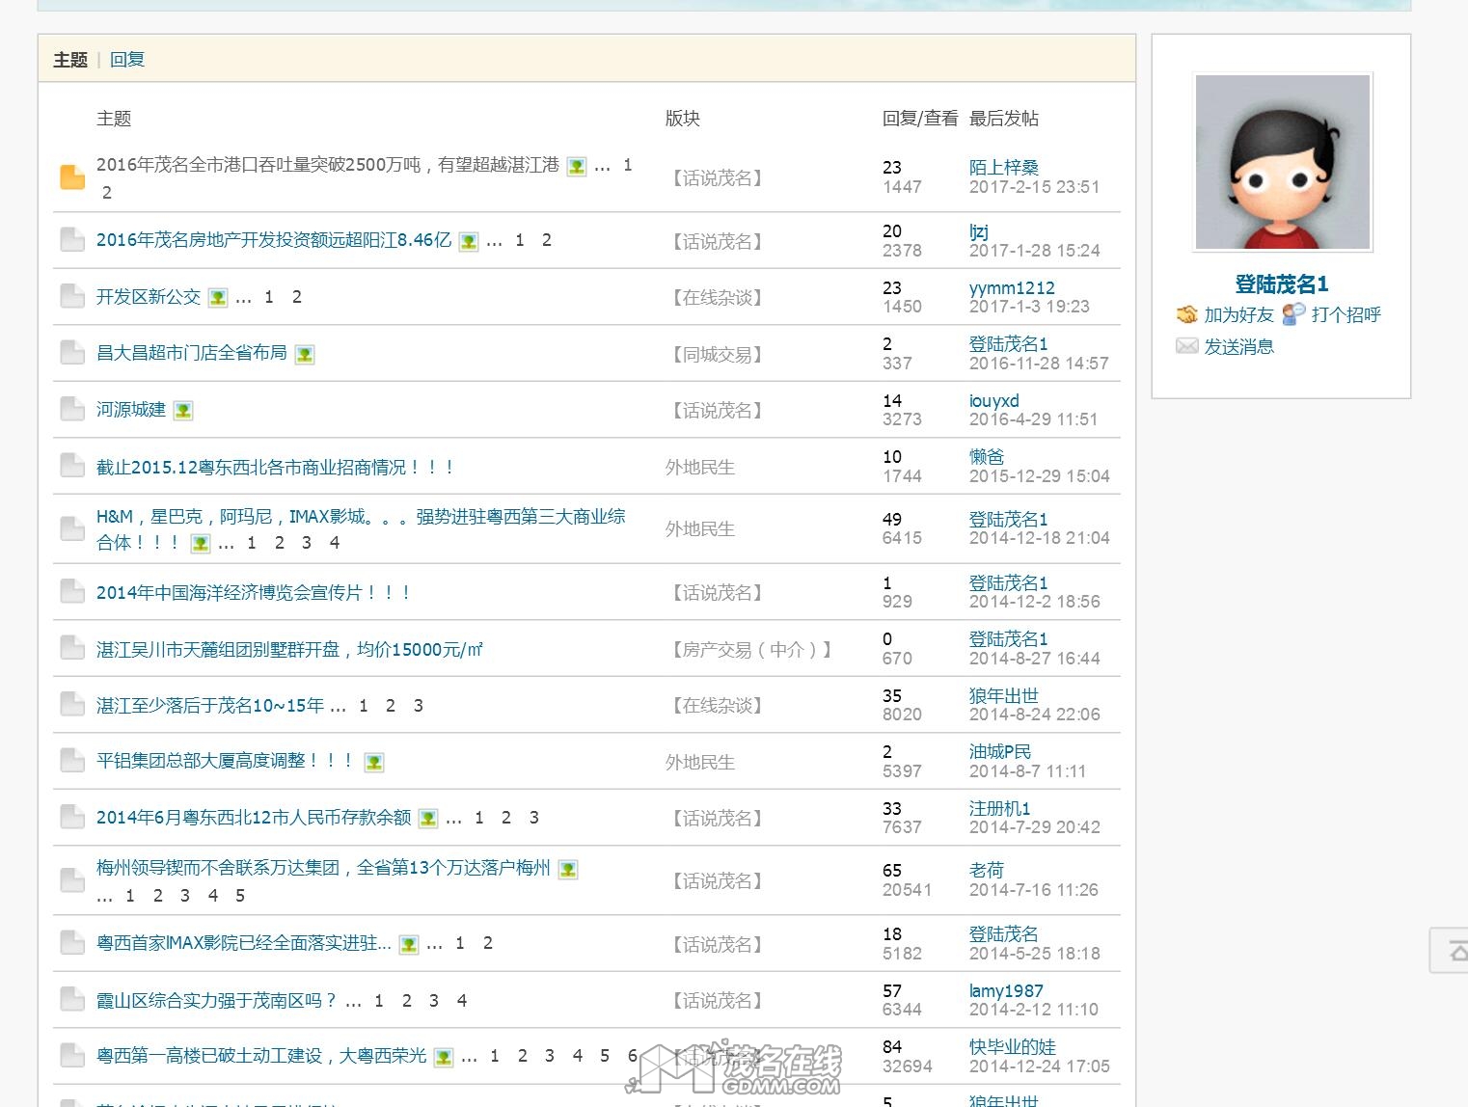Open thread 截止2015.12粤东西北各市商业招商情况

(275, 468)
